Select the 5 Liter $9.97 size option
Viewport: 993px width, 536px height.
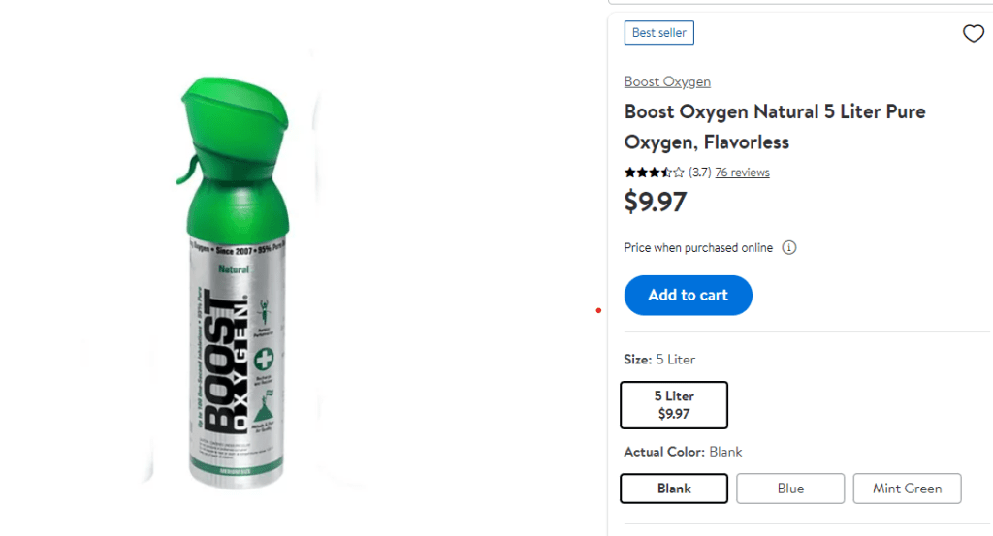(674, 405)
